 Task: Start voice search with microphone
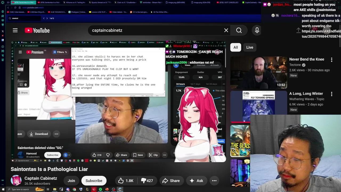pyautogui.click(x=257, y=30)
